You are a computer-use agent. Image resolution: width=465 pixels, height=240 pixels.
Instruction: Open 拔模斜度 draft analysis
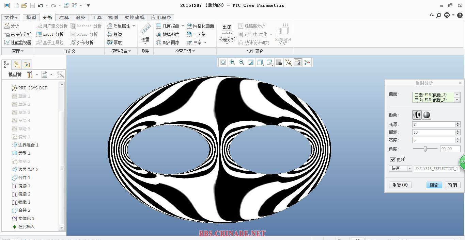pyautogui.click(x=168, y=34)
